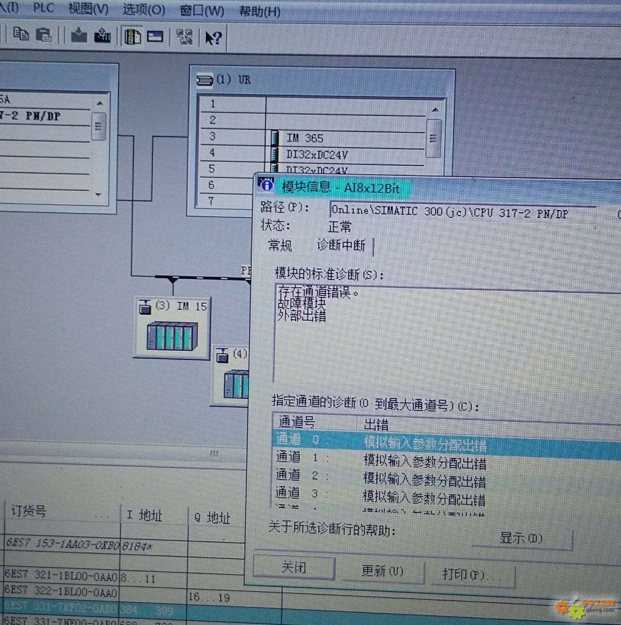Click the rack icon beside (1) UR

[205, 80]
